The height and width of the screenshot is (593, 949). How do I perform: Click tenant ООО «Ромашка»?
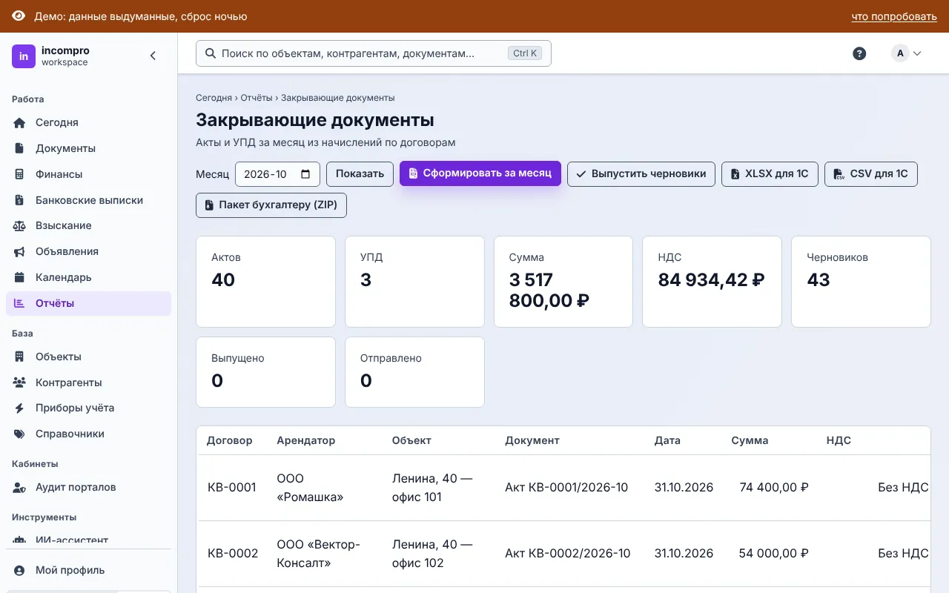[310, 488]
